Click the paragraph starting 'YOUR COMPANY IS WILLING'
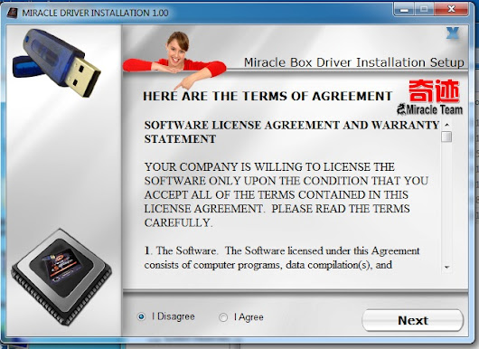The image size is (479, 349). point(286,195)
